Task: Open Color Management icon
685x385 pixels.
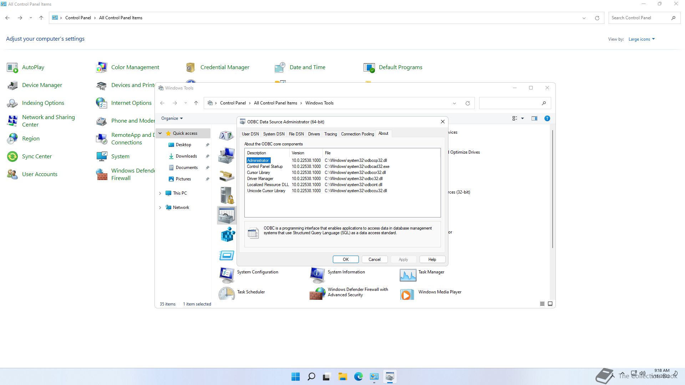Action: [128, 67]
